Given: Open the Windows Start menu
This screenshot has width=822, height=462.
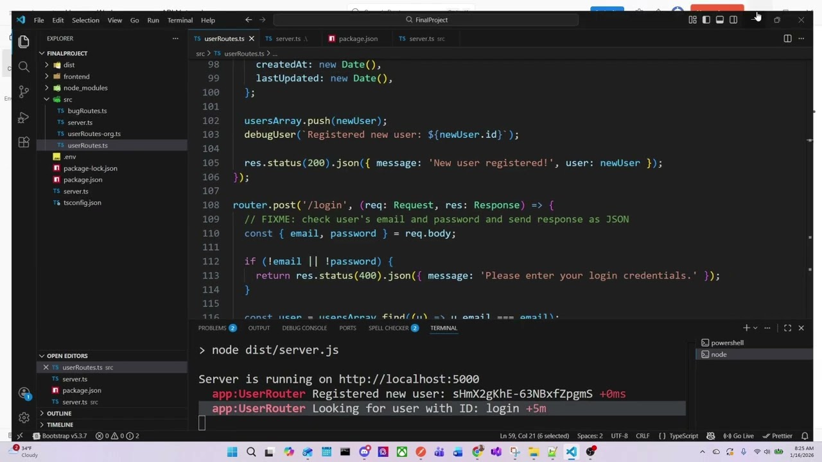Looking at the screenshot, I should point(232,452).
